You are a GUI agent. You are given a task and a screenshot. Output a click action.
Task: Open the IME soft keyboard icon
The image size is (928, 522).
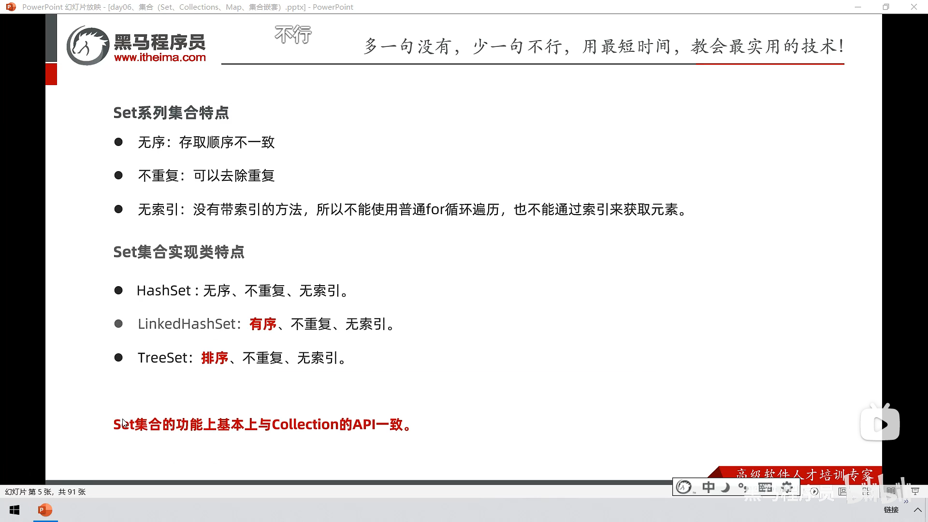point(765,487)
